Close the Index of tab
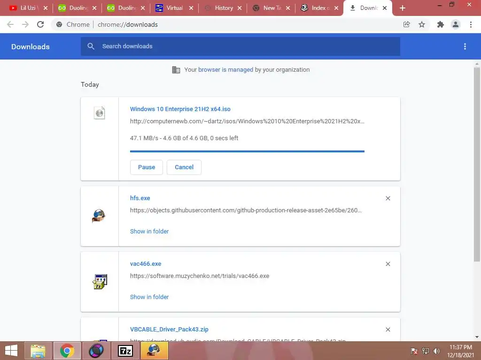Viewport: 481px width, 360px height. pyautogui.click(x=336, y=8)
